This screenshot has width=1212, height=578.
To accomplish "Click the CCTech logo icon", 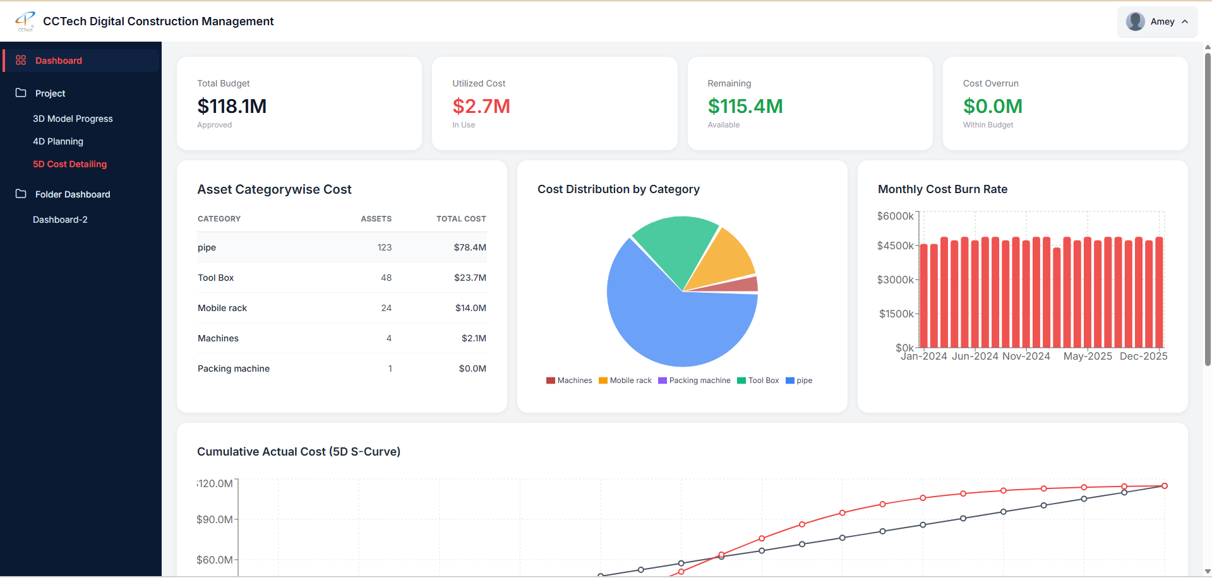I will click(25, 21).
